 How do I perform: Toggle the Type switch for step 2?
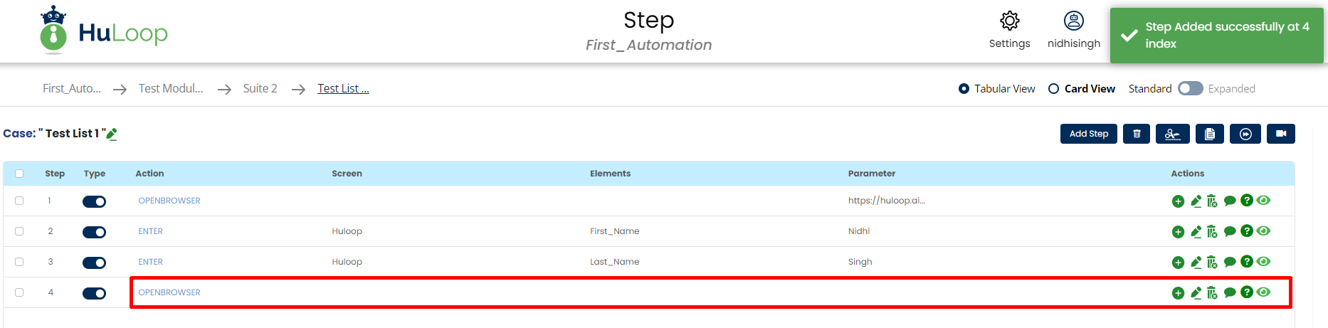point(94,232)
